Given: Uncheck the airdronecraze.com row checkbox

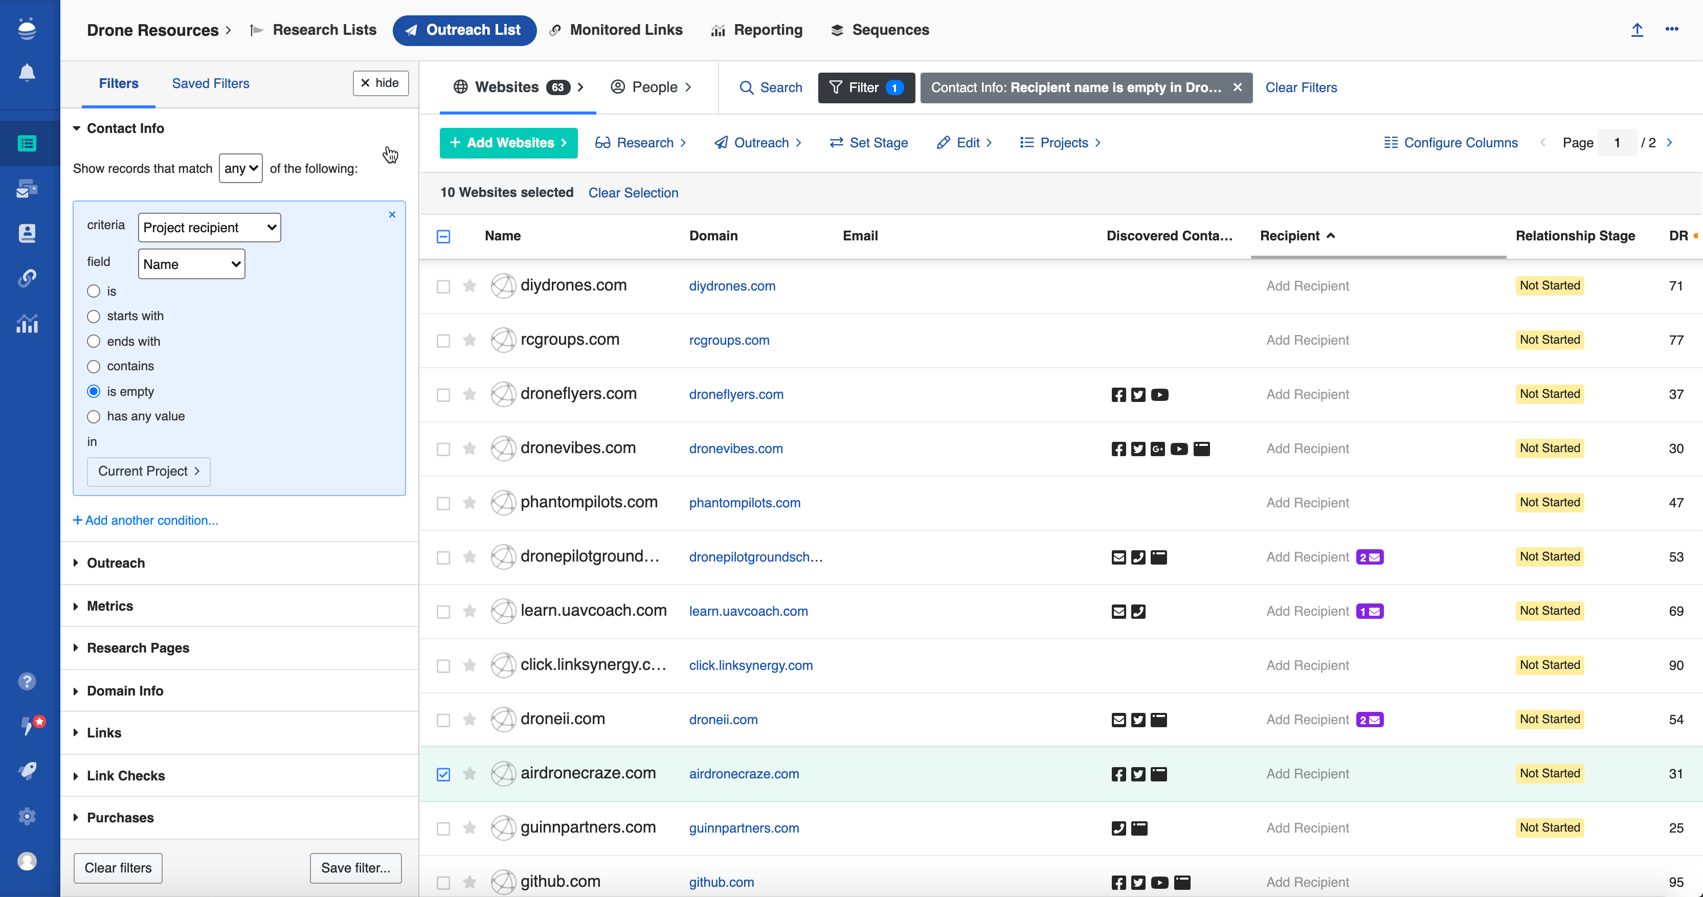Looking at the screenshot, I should coord(443,774).
